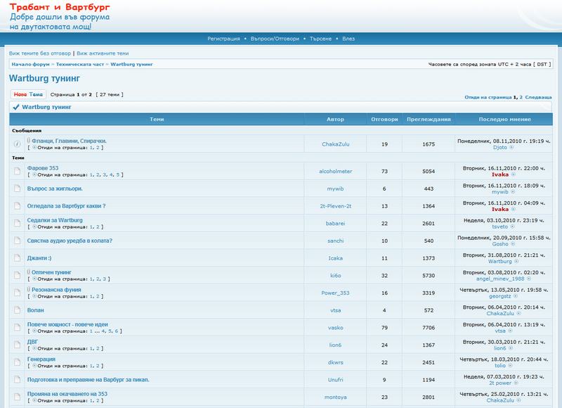Go to latest post icon after tsveto
This screenshot has height=408, width=562.
[512, 227]
